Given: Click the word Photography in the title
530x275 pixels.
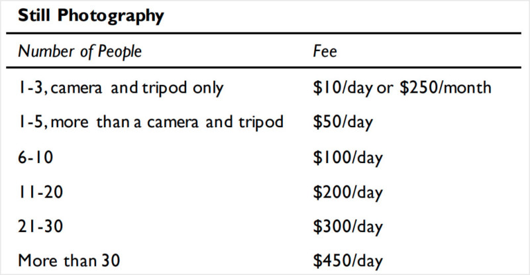Looking at the screenshot, I should [x=111, y=17].
